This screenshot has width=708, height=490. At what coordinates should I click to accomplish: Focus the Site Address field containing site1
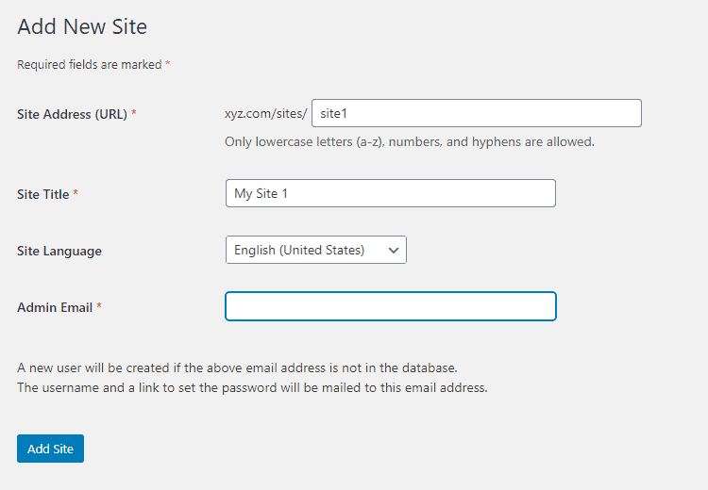(477, 113)
